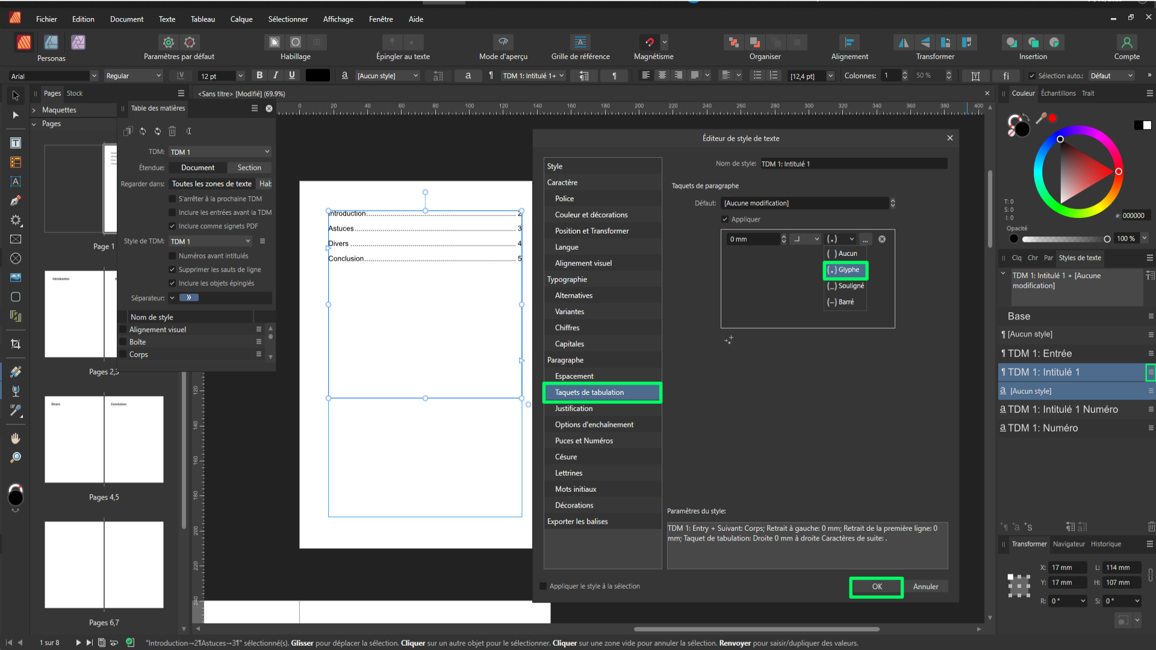
Task: Enable 'Appliquer le style à la sélection'
Action: pyautogui.click(x=543, y=586)
